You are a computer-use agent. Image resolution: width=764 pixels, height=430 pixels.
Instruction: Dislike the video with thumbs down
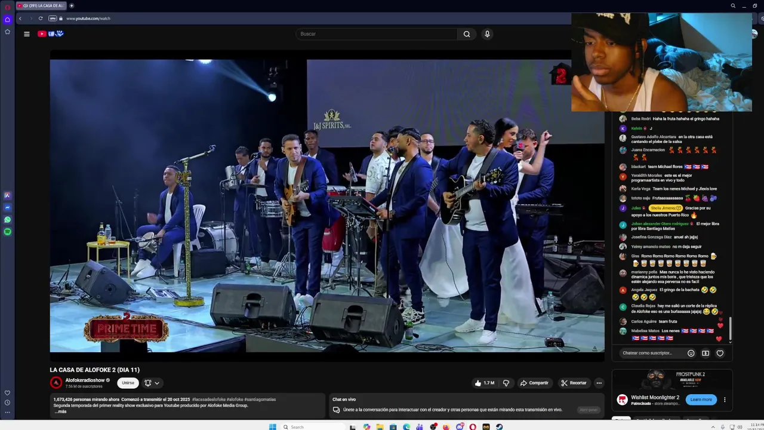[x=506, y=383]
